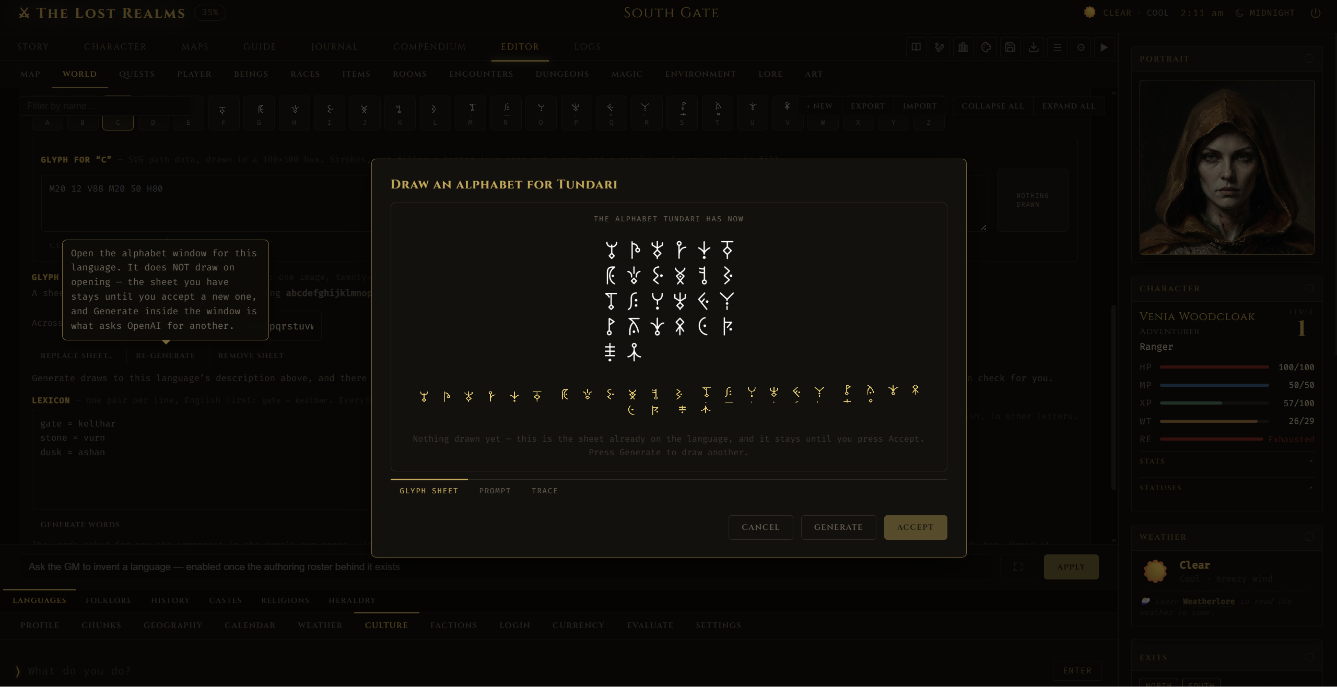Open the Folklore tab
Screen dimensions: 1337x687
click(109, 600)
